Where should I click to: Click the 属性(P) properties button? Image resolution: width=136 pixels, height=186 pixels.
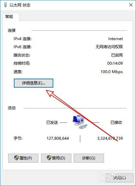coord(23,158)
